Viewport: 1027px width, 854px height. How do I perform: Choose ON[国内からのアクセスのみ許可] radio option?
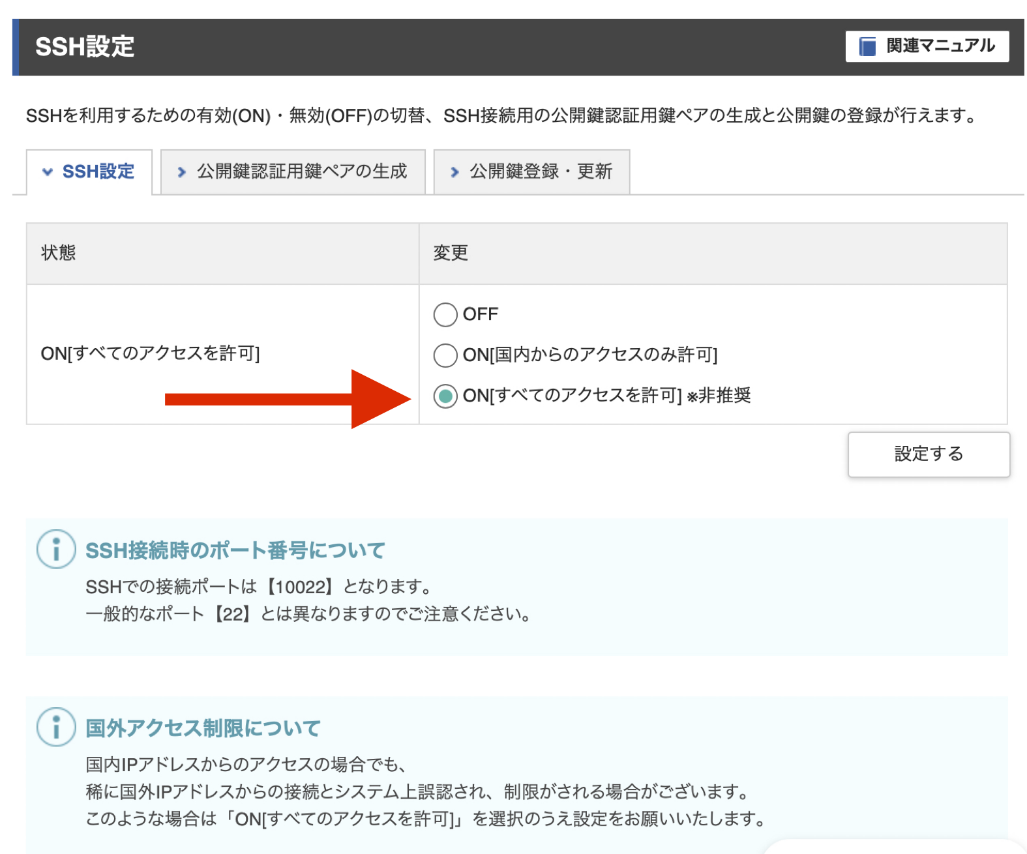point(445,355)
